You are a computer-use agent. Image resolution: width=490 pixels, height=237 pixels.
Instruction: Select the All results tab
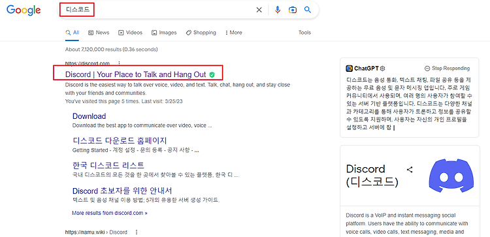(72, 33)
